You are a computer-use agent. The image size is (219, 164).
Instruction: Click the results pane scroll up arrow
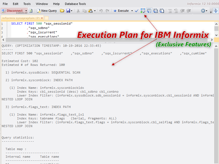point(216,46)
